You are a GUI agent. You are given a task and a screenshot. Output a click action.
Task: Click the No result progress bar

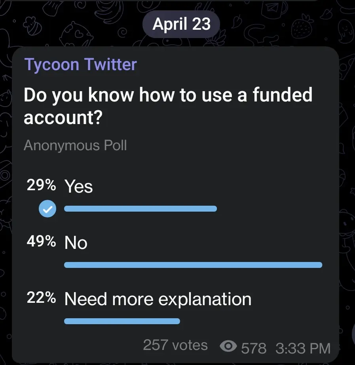click(193, 265)
